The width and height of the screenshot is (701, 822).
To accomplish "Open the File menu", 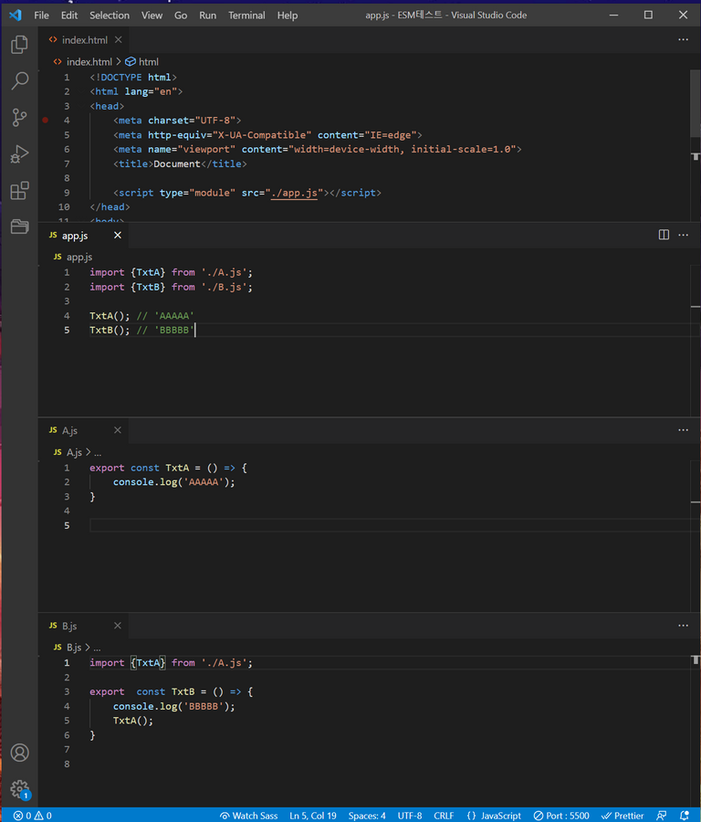I will pyautogui.click(x=41, y=16).
